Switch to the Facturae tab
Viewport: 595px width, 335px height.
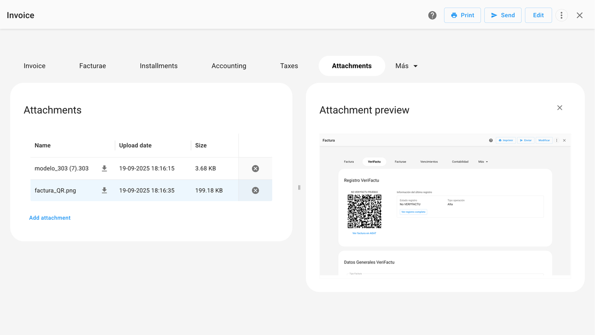[x=93, y=66]
